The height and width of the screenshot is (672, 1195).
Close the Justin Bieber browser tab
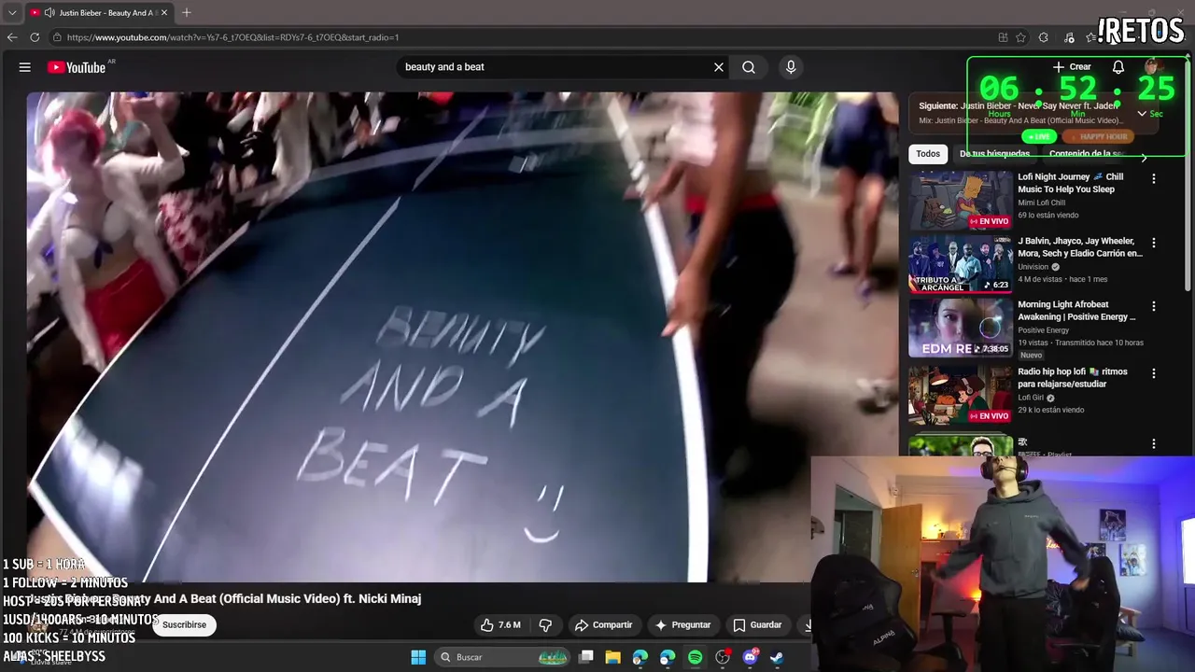tap(163, 13)
